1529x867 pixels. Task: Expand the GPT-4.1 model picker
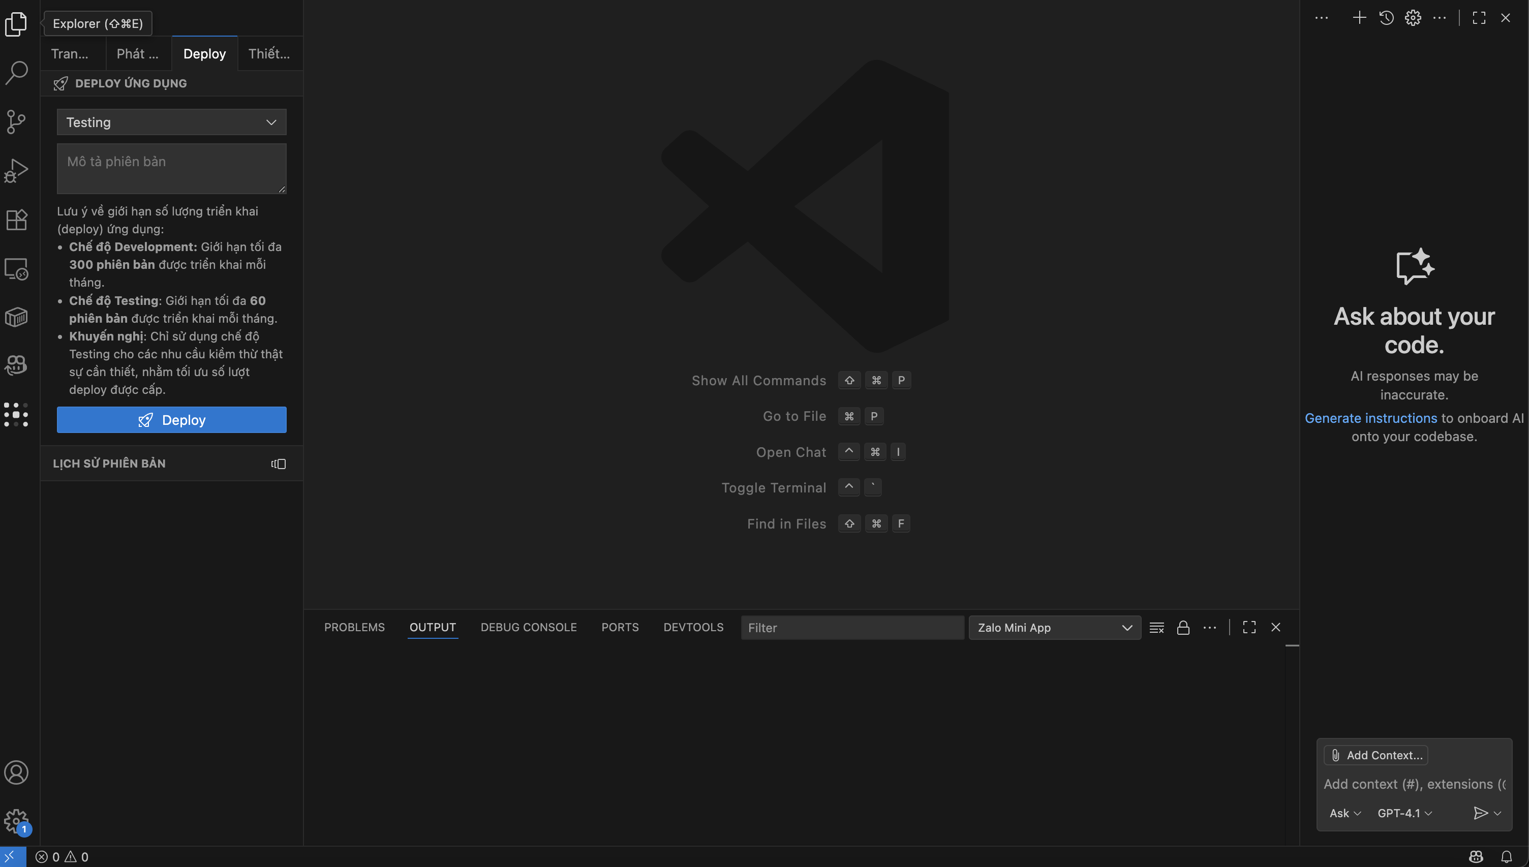pyautogui.click(x=1404, y=814)
